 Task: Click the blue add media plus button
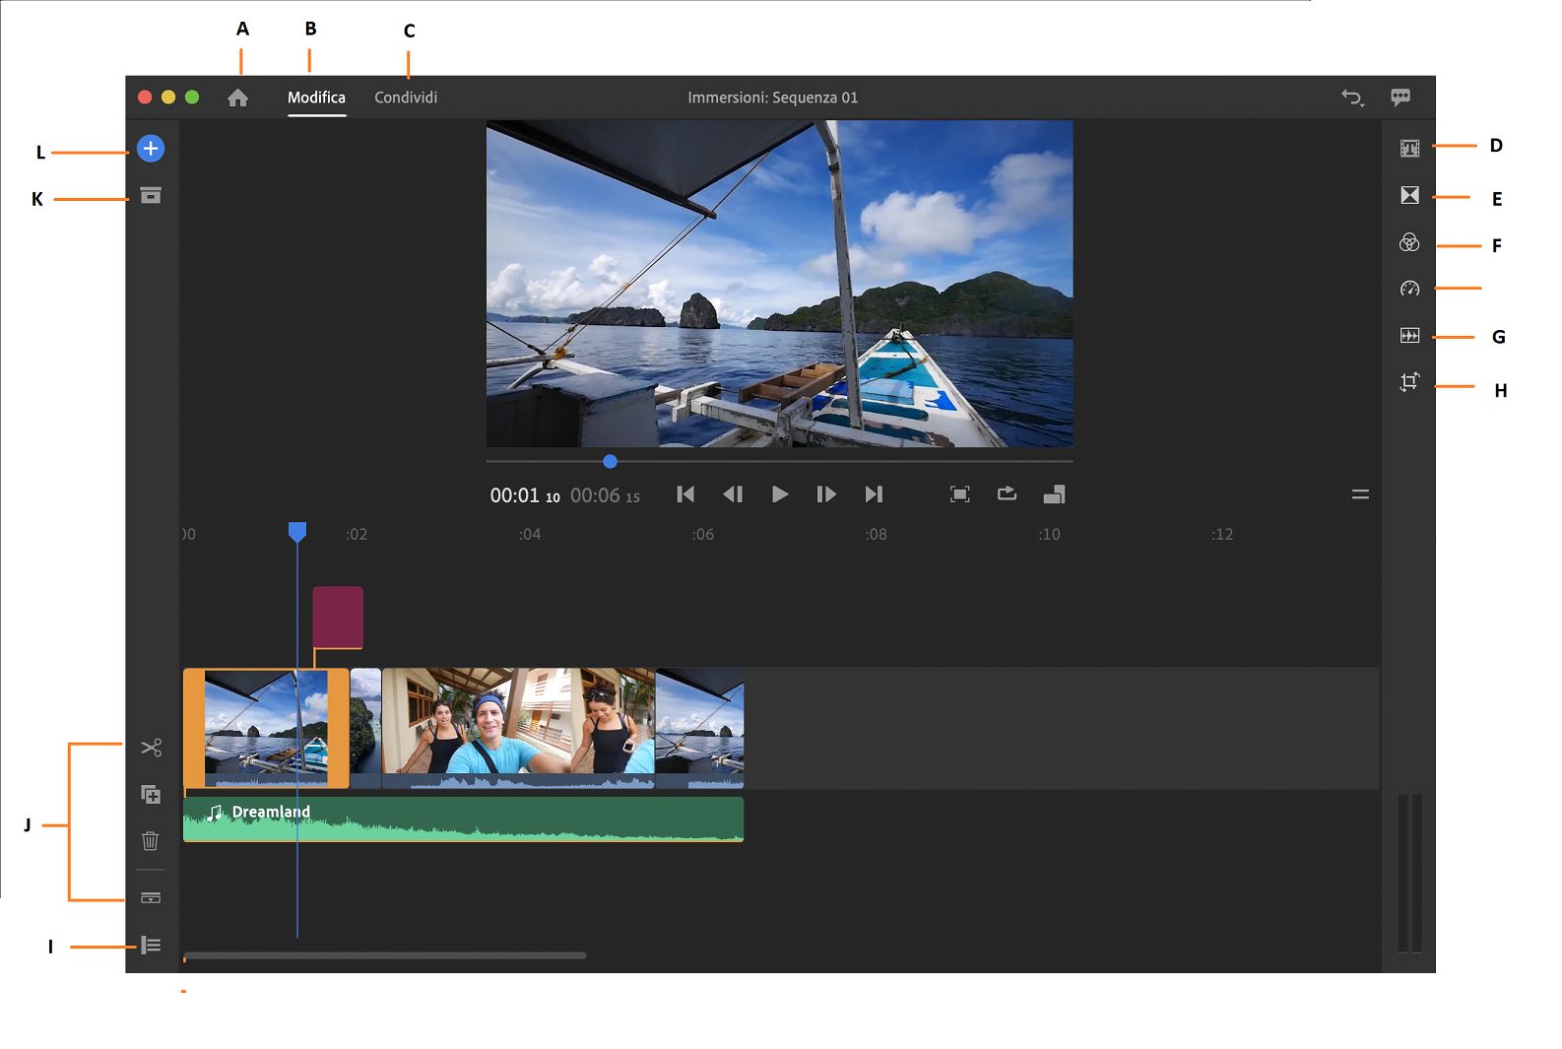click(x=151, y=149)
